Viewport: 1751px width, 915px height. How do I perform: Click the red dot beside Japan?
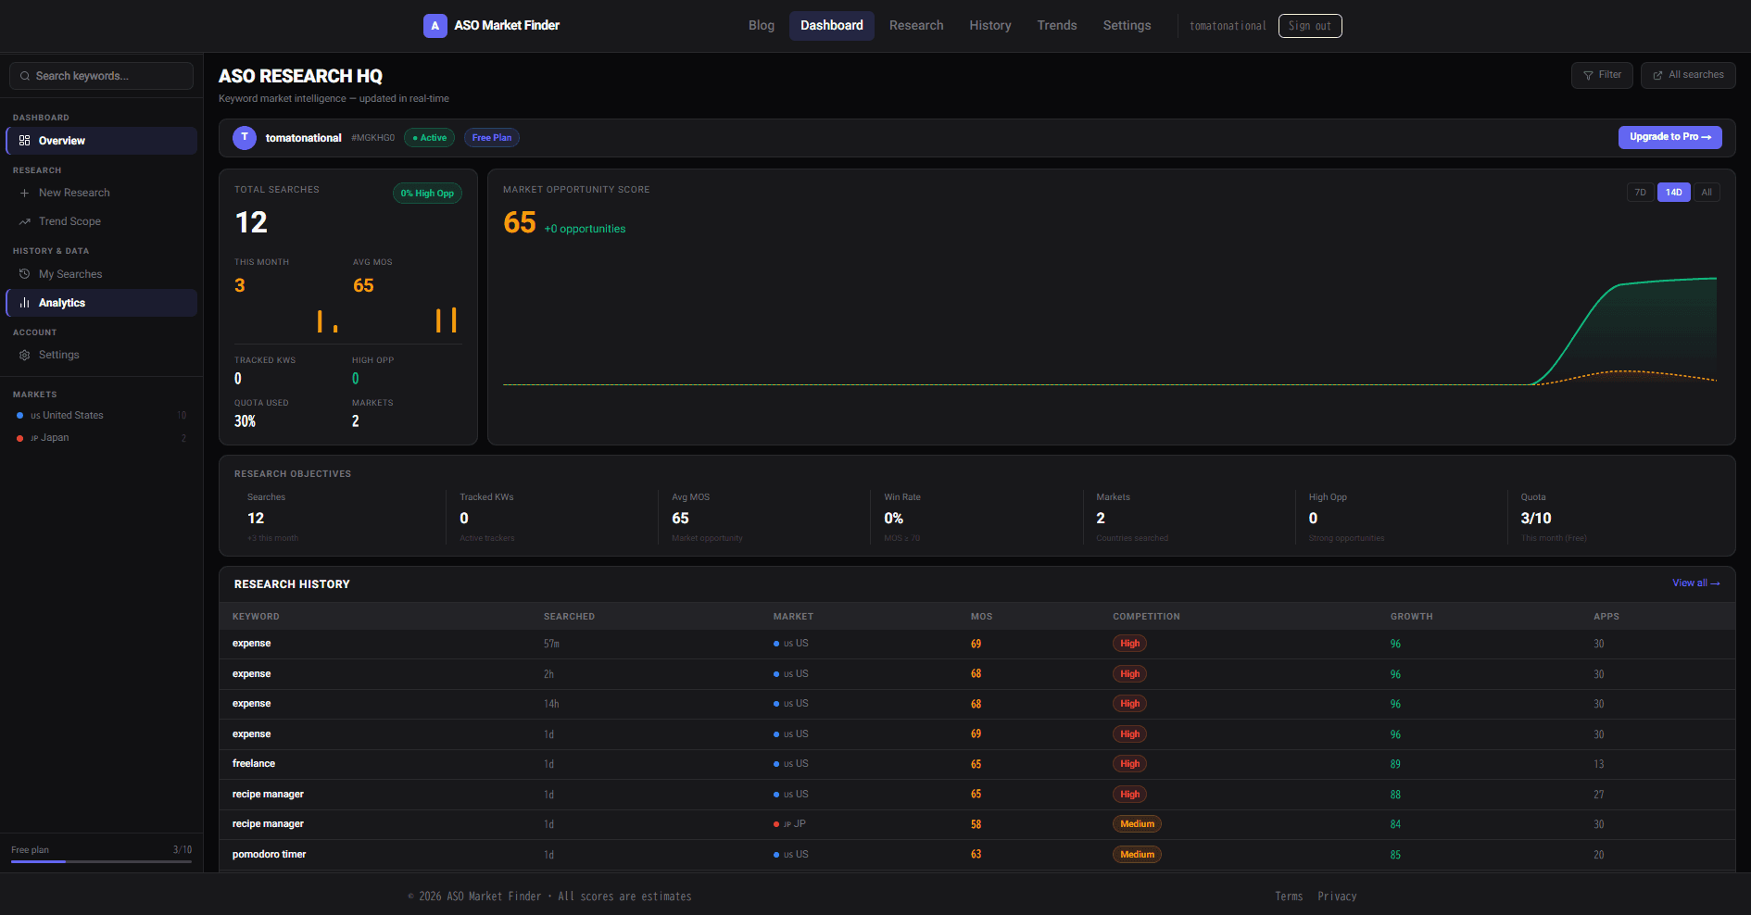20,438
